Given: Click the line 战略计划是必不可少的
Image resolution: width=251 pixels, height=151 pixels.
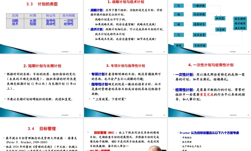Looking at the screenshot, I should click(x=110, y=19).
